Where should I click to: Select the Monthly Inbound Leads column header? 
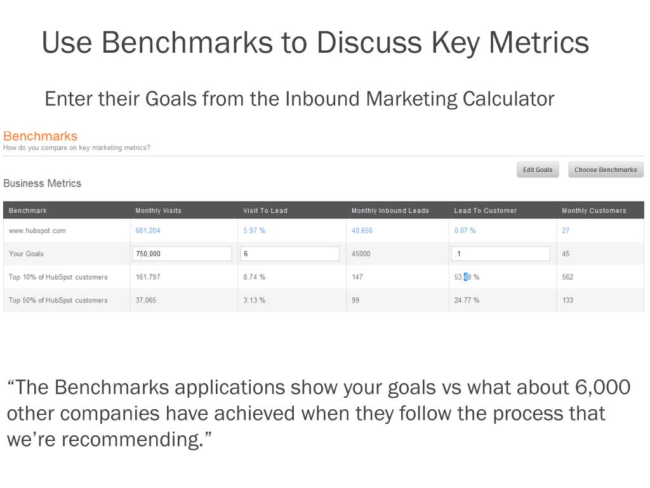pos(390,210)
